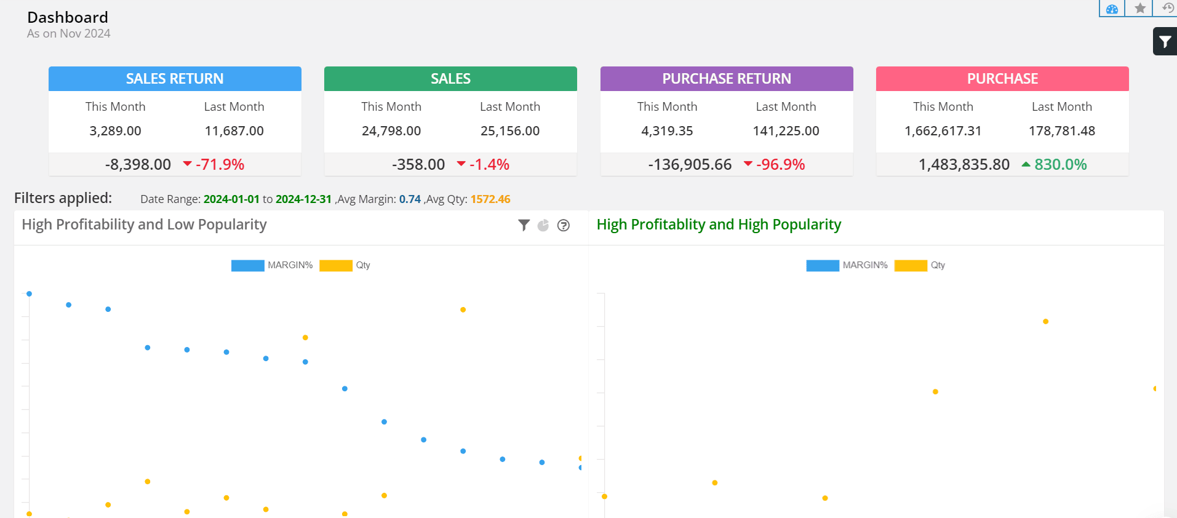The width and height of the screenshot is (1177, 518).
Task: Click red down arrow in Sales Return card
Action: 188,164
